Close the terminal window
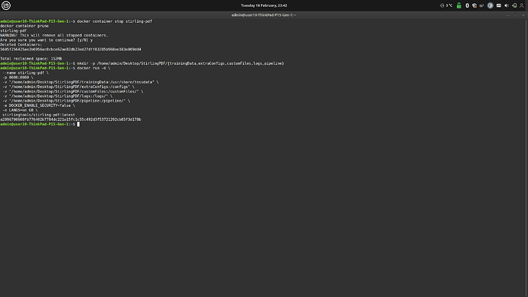Image resolution: width=528 pixels, height=297 pixels. (x=523, y=15)
